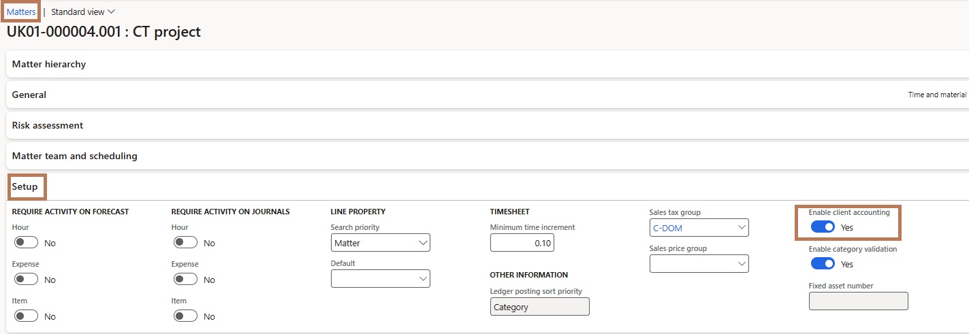Toggle Expense under Require activity on journals
Viewport: 969px width, 334px height.
click(x=186, y=280)
